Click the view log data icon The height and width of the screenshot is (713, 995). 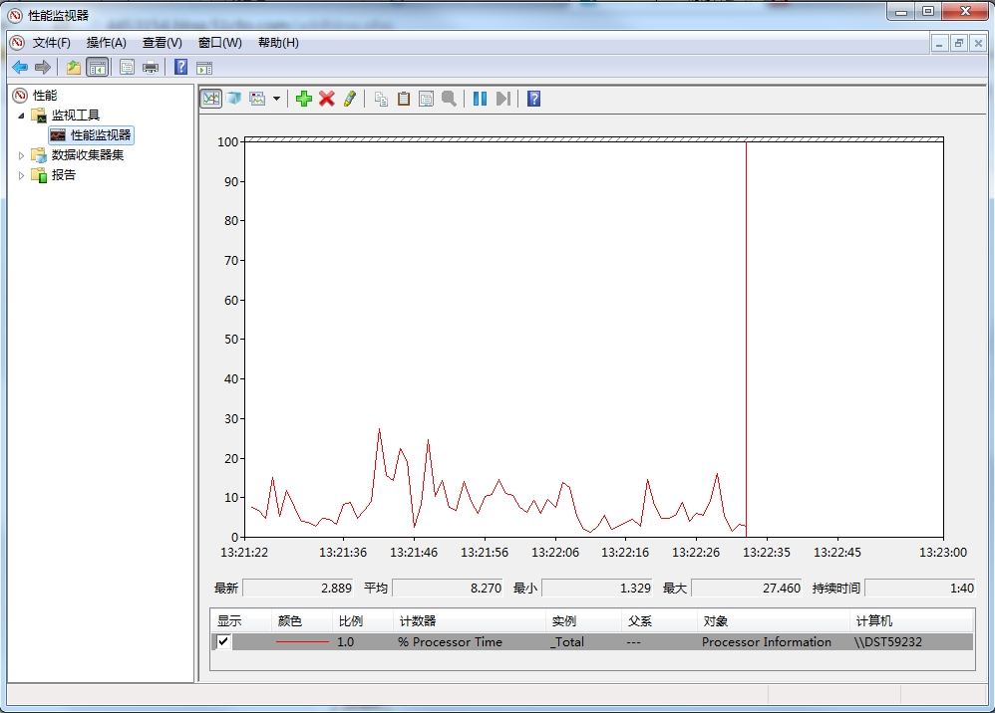click(x=234, y=99)
